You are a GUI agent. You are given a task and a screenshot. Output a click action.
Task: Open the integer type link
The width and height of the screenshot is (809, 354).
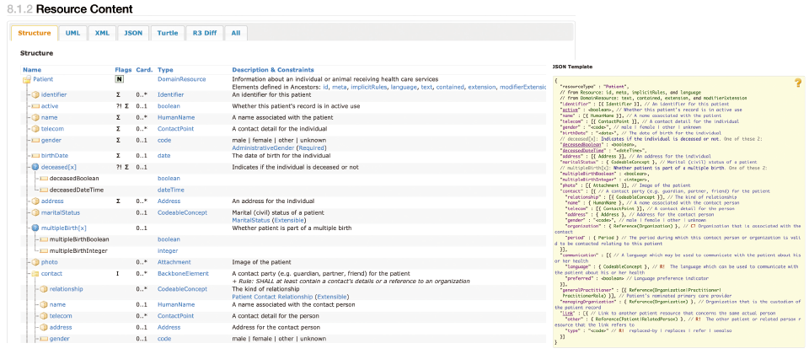coord(168,251)
